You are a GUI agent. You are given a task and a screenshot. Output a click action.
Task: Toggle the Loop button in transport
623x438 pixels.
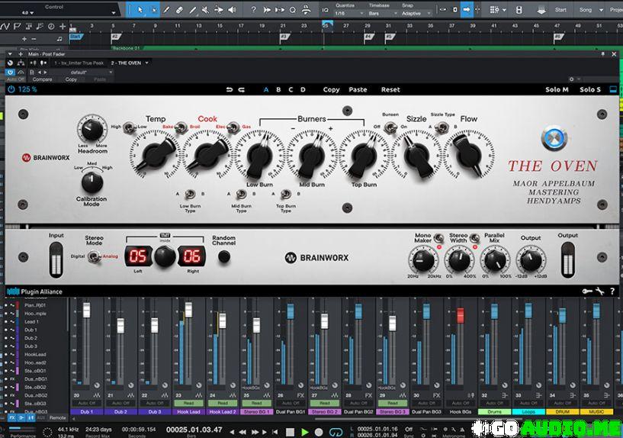tap(336, 432)
